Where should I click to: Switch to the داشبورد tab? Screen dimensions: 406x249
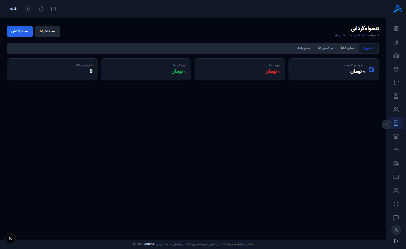click(x=368, y=48)
